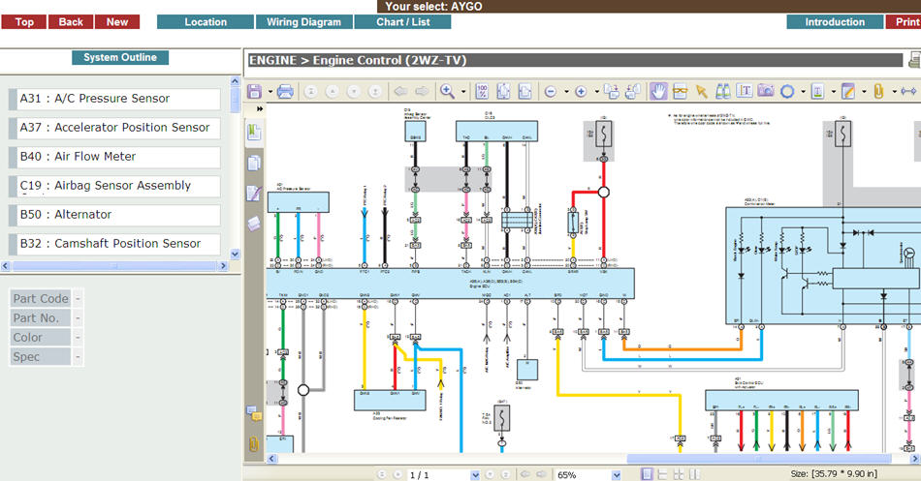Image resolution: width=921 pixels, height=481 pixels.
Task: Click the Top button
Action: click(x=24, y=22)
